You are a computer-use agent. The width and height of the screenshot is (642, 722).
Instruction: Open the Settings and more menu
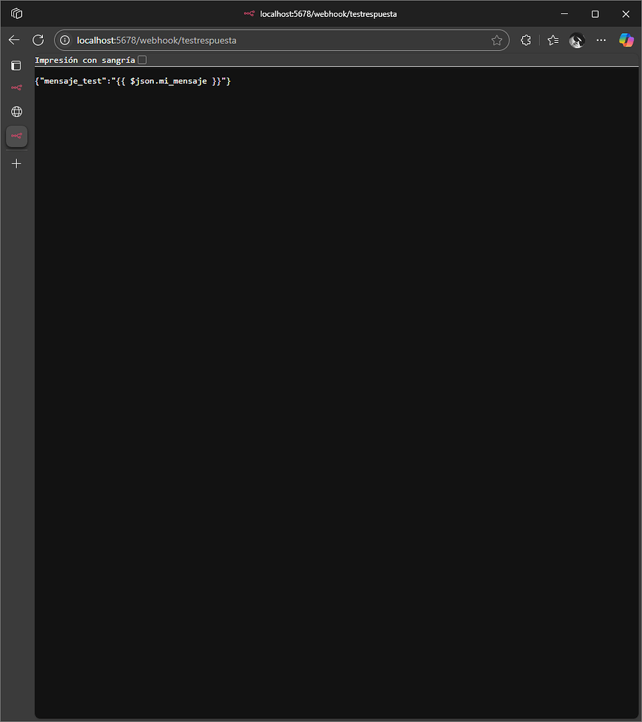[x=601, y=40]
